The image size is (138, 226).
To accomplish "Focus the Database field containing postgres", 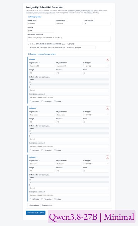I will (x=85, y=47).
